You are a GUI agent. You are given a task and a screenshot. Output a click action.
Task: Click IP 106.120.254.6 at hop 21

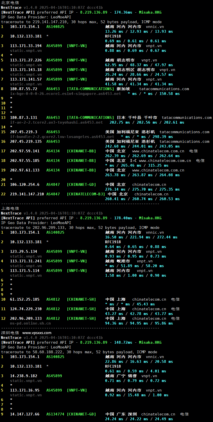click(25, 185)
